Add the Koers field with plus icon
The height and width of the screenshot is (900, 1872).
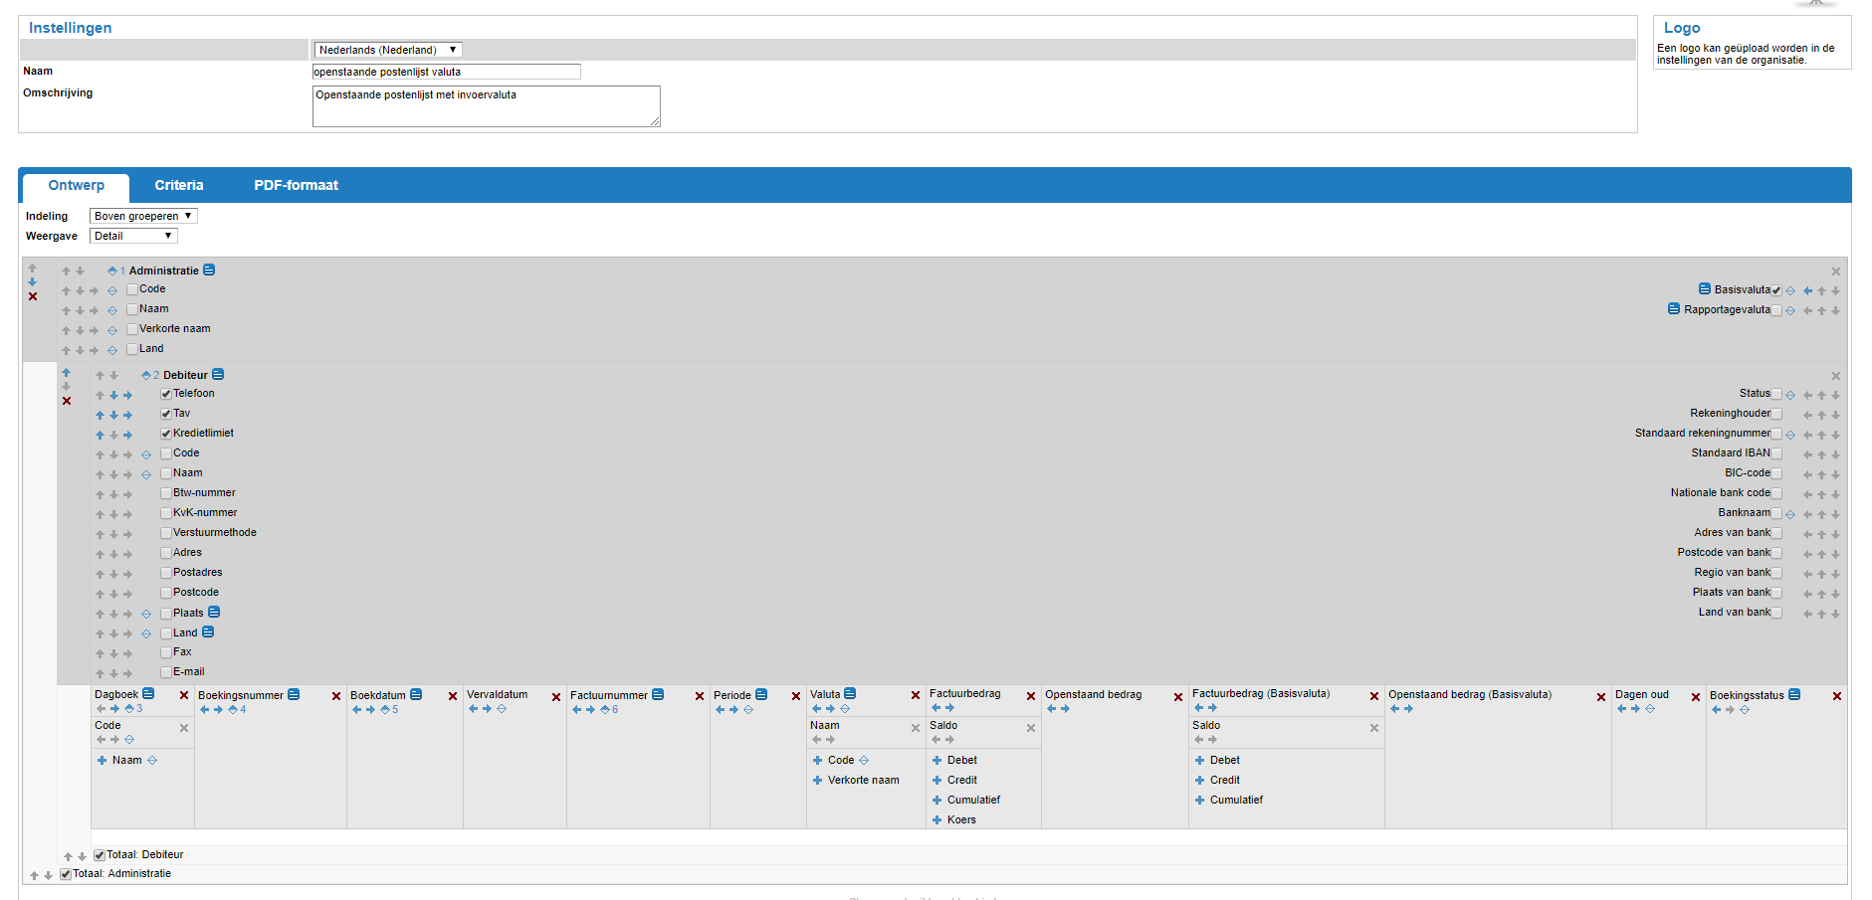pos(936,820)
